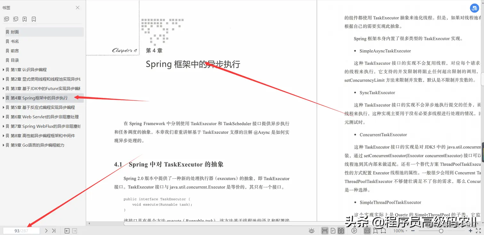Click the delete bookmark icon
484x235 pixels.
tap(34, 19)
